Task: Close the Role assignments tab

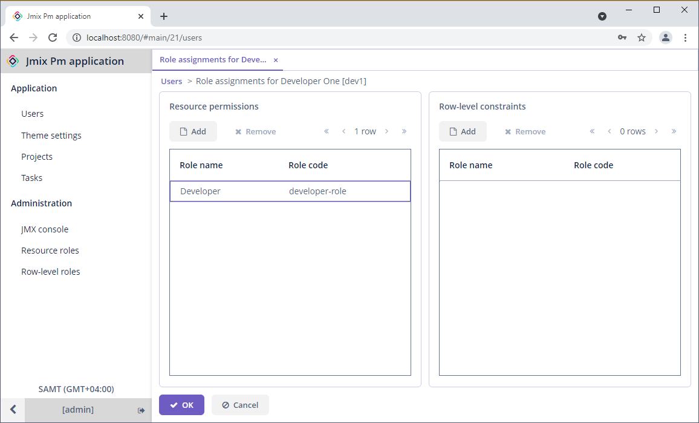Action: pos(276,61)
